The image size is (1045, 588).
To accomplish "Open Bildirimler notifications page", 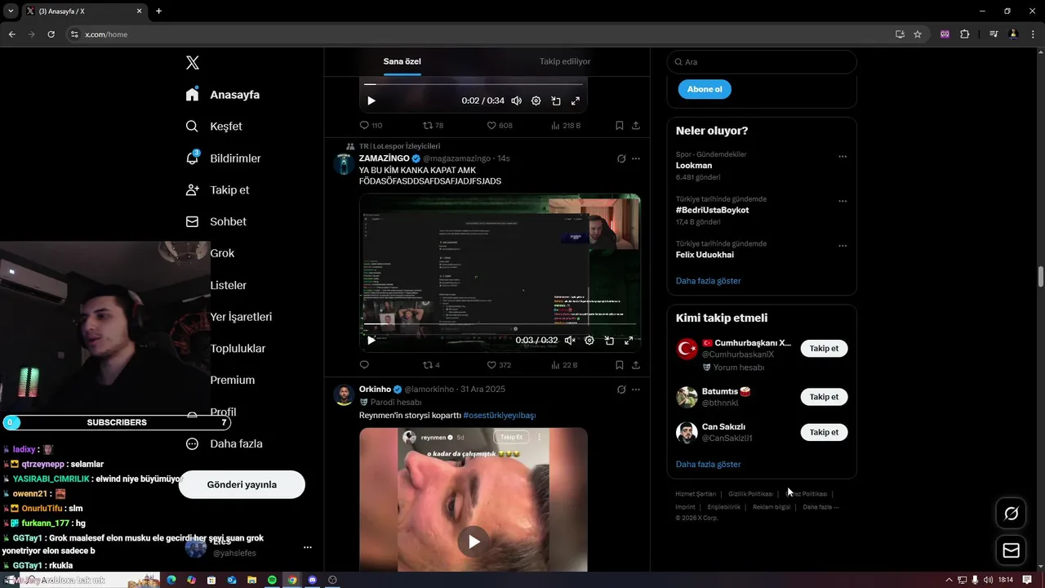I will (223, 158).
